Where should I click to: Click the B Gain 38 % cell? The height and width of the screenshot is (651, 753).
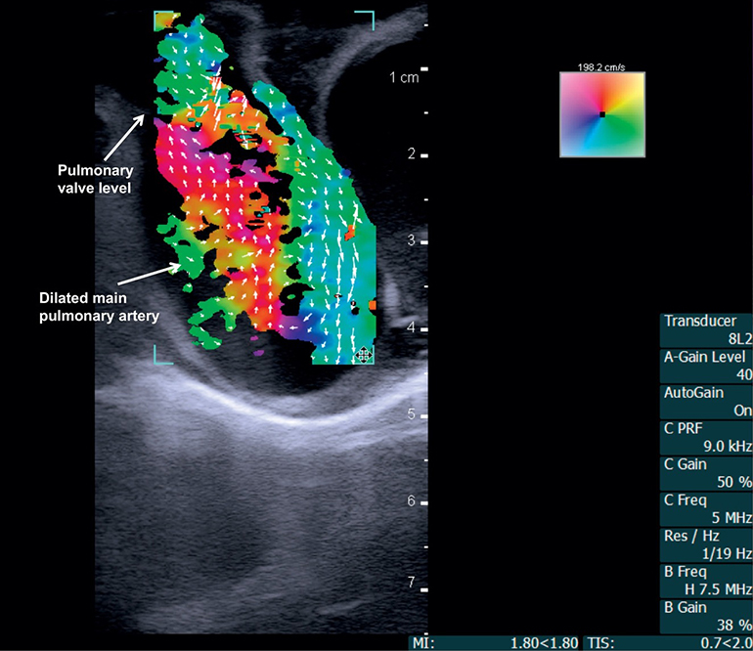click(706, 617)
